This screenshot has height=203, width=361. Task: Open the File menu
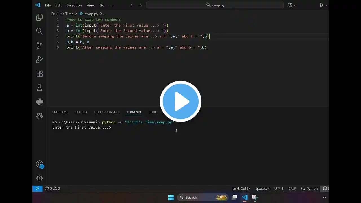point(48,5)
